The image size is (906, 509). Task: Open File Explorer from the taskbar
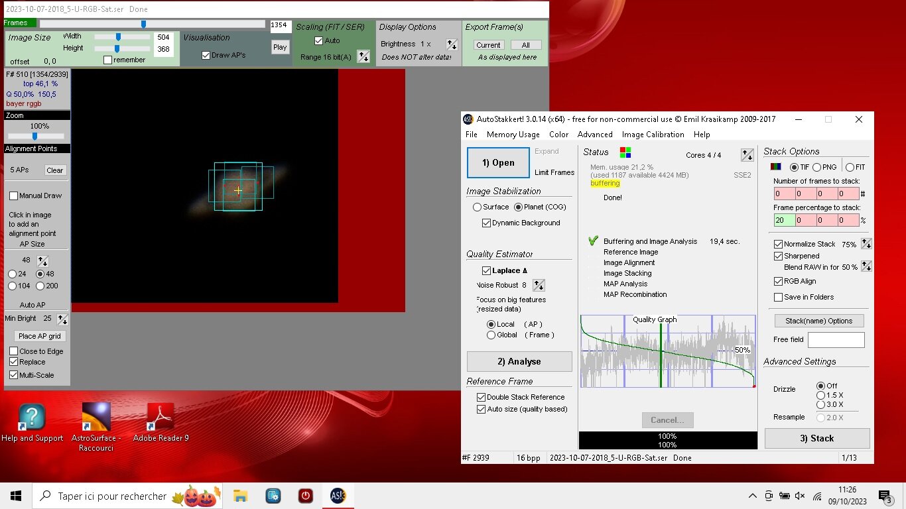point(240,496)
